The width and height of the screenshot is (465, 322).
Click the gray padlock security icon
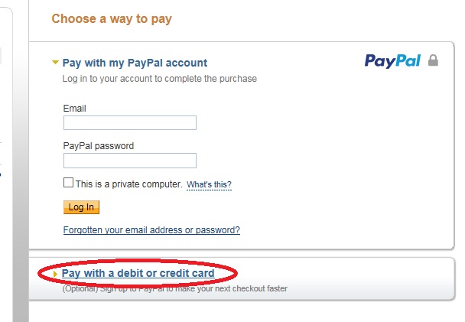[x=433, y=60]
